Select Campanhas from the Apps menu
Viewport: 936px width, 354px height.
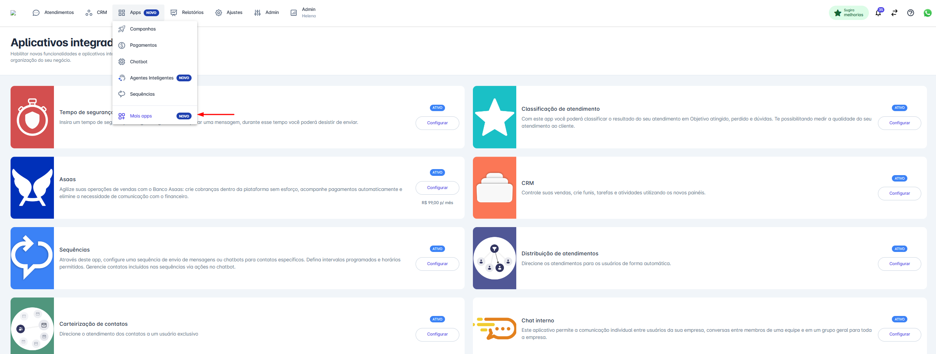coord(143,29)
